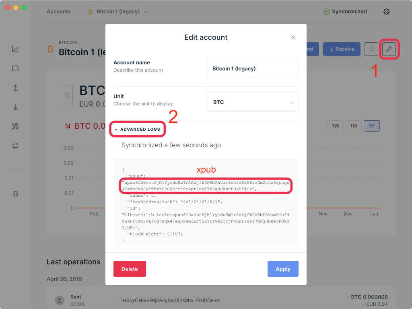
Task: Open the Exchange swap arrows sidebar icon
Action: click(15, 146)
